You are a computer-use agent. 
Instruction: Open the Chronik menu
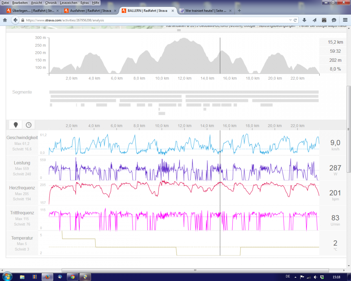[x=51, y=3]
